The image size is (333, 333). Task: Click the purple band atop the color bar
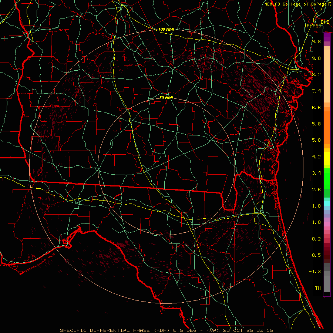pyautogui.click(x=327, y=37)
